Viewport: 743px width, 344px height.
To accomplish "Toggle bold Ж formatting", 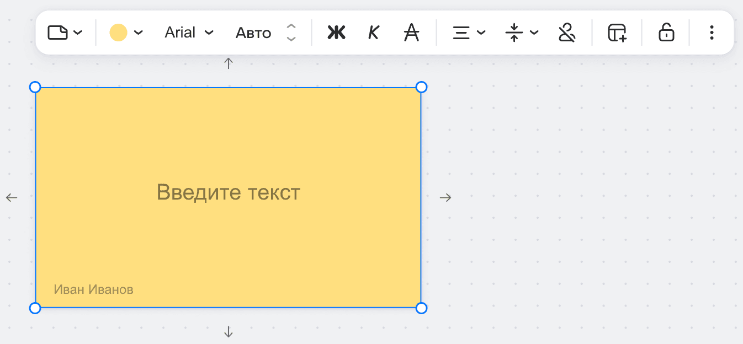I will (336, 33).
